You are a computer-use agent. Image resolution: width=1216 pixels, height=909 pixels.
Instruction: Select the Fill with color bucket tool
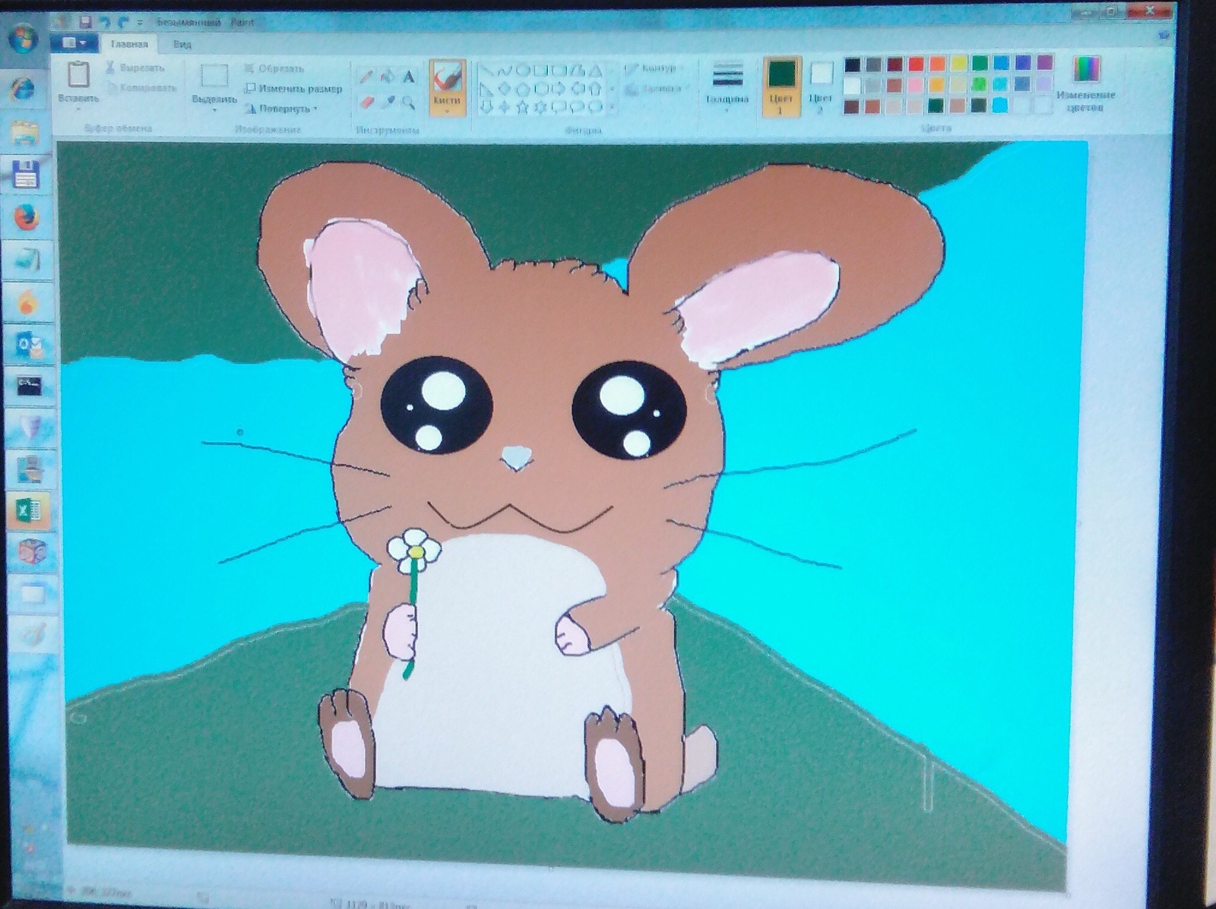coord(387,77)
